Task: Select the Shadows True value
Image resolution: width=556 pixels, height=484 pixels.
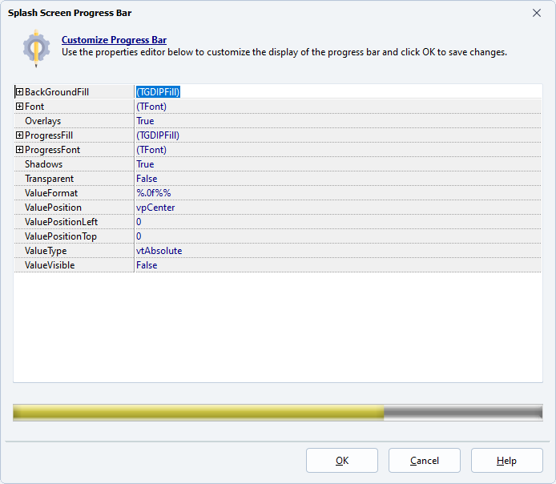Action: pos(145,164)
